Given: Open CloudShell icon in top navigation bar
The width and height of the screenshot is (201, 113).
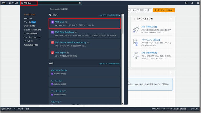Looking at the screenshot, I should (186, 3).
